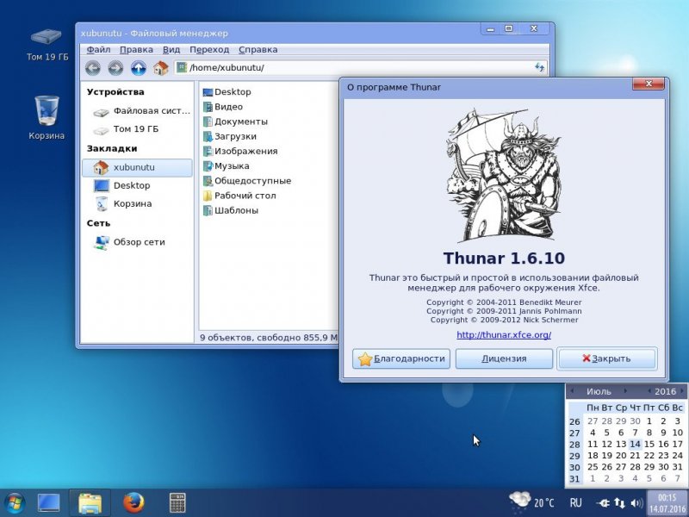Open the Загрузки folder in the file list
Viewport: 689px width, 517px height.
229,136
